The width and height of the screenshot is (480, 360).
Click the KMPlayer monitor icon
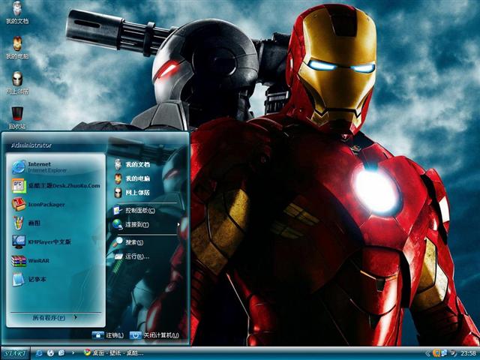click(19, 241)
